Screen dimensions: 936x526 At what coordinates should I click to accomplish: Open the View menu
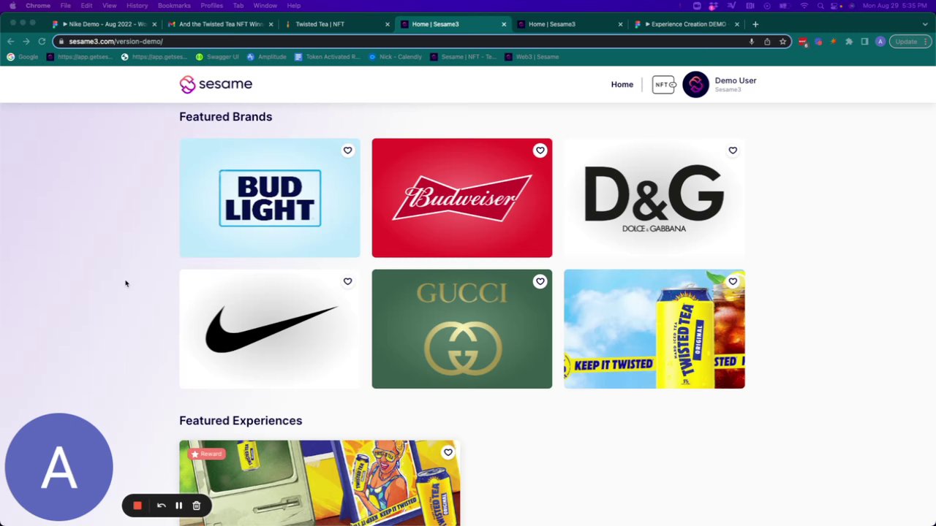pyautogui.click(x=109, y=6)
